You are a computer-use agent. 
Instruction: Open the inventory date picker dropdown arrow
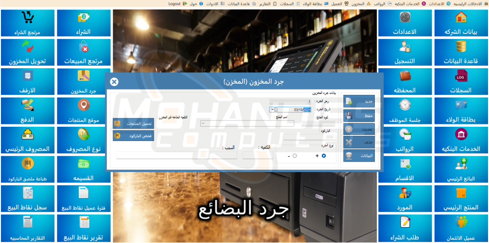tap(272, 110)
